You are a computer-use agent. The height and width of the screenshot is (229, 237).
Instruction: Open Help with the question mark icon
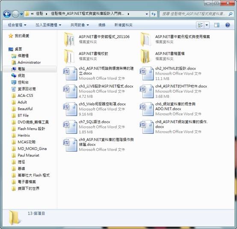coord(228,25)
